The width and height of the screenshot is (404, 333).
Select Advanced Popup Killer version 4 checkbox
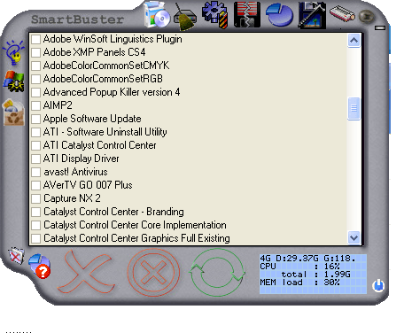pyautogui.click(x=36, y=92)
